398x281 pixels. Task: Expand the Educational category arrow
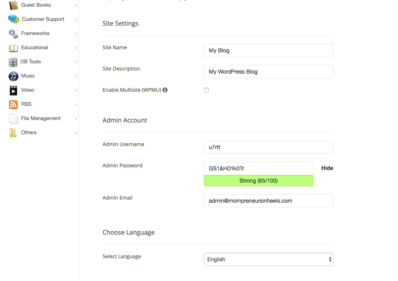[x=76, y=48]
